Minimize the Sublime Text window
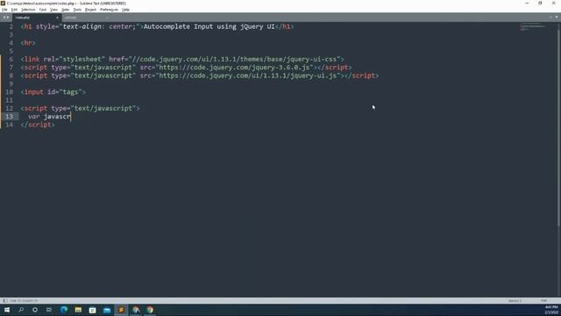 point(527,4)
